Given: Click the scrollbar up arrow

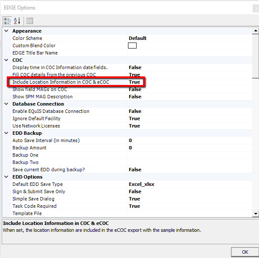Looking at the screenshot, I should [x=255, y=31].
